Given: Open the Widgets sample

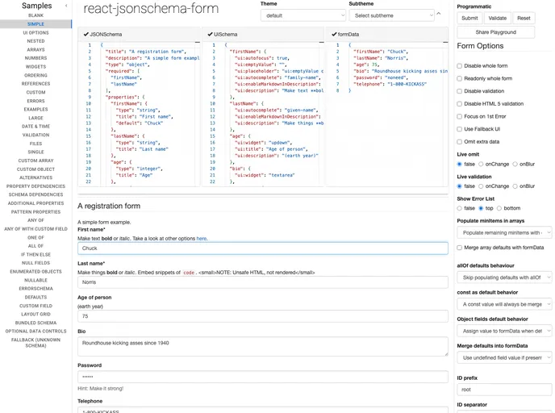Looking at the screenshot, I should tap(35, 66).
